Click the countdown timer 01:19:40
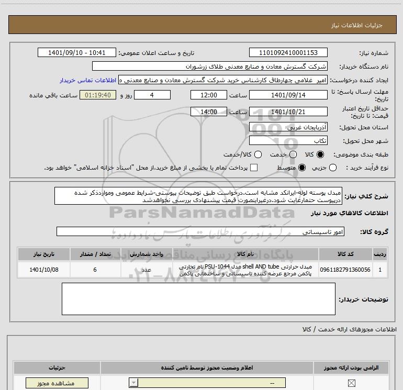 pos(98,95)
